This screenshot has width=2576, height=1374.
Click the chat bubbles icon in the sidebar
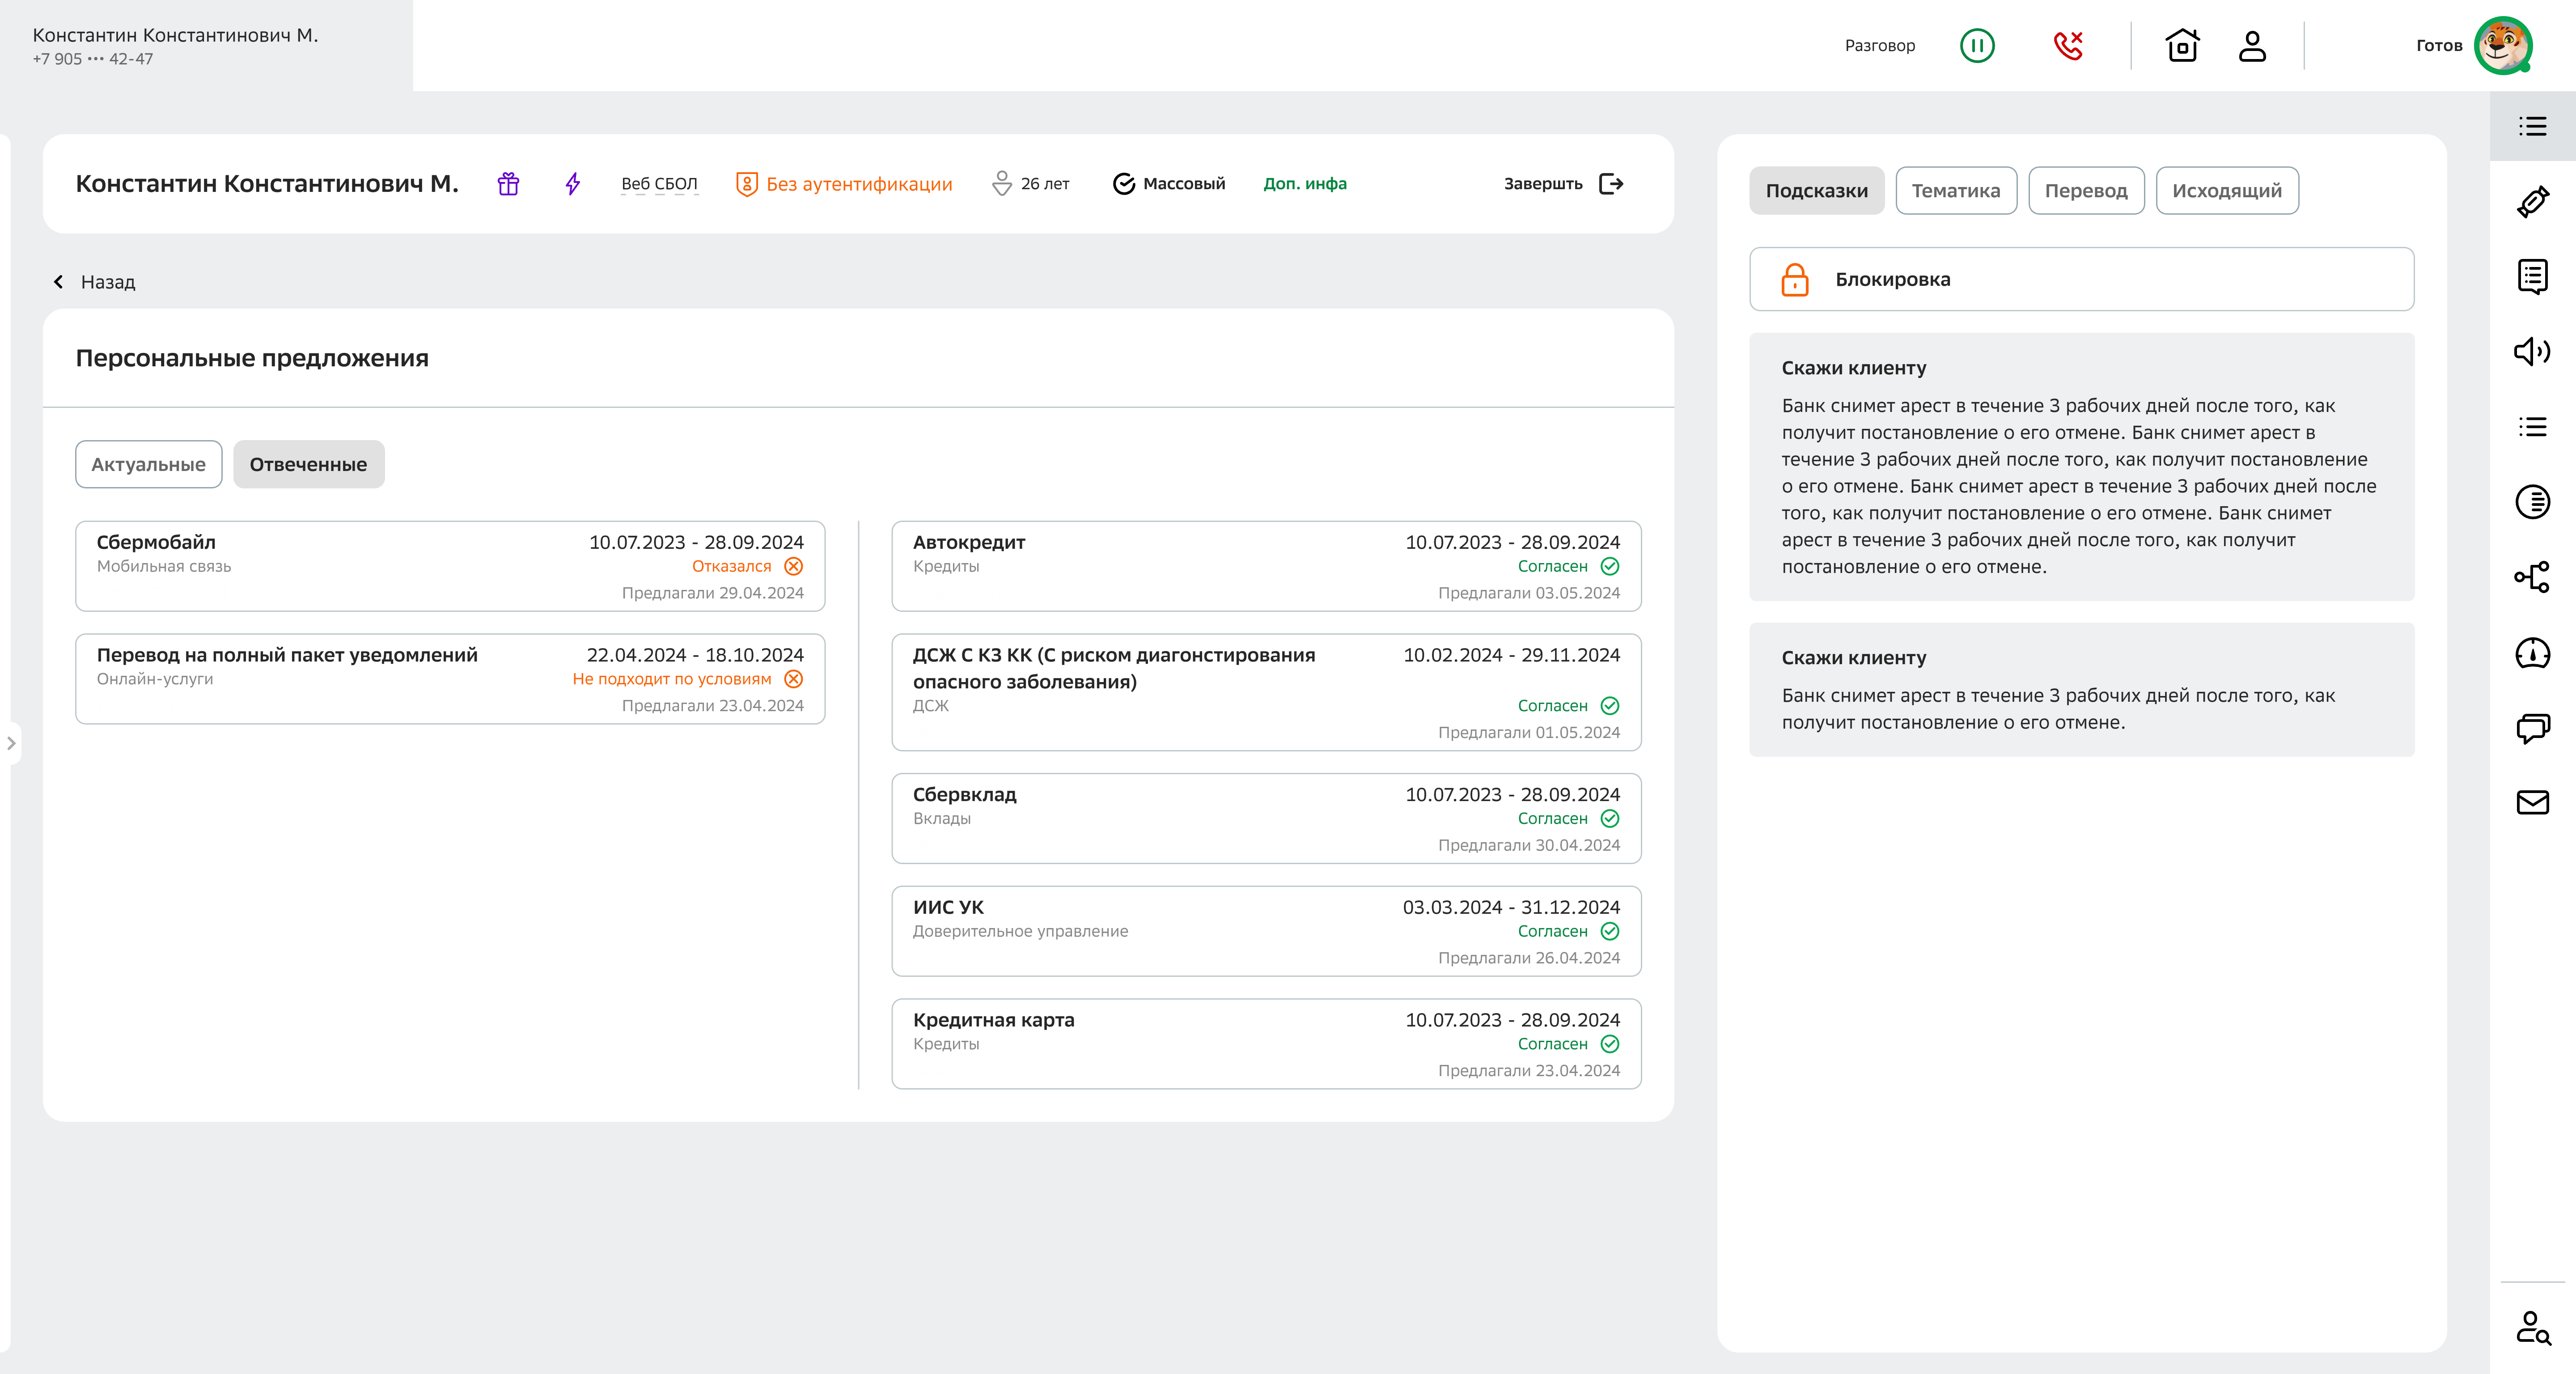pyautogui.click(x=2532, y=727)
